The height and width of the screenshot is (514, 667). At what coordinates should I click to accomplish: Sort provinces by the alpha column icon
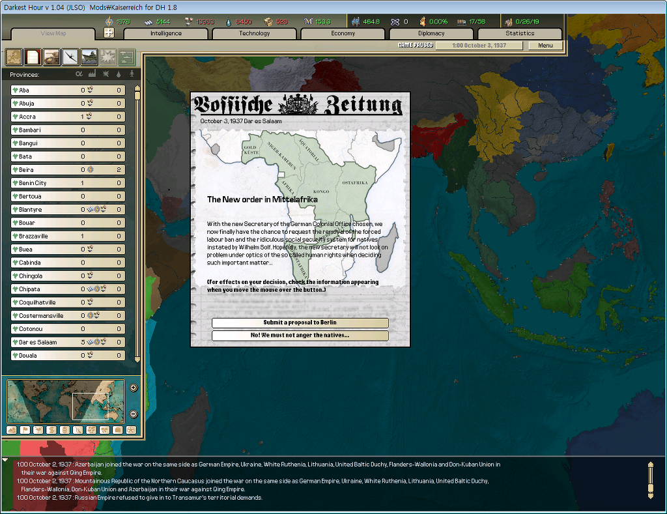click(x=79, y=74)
